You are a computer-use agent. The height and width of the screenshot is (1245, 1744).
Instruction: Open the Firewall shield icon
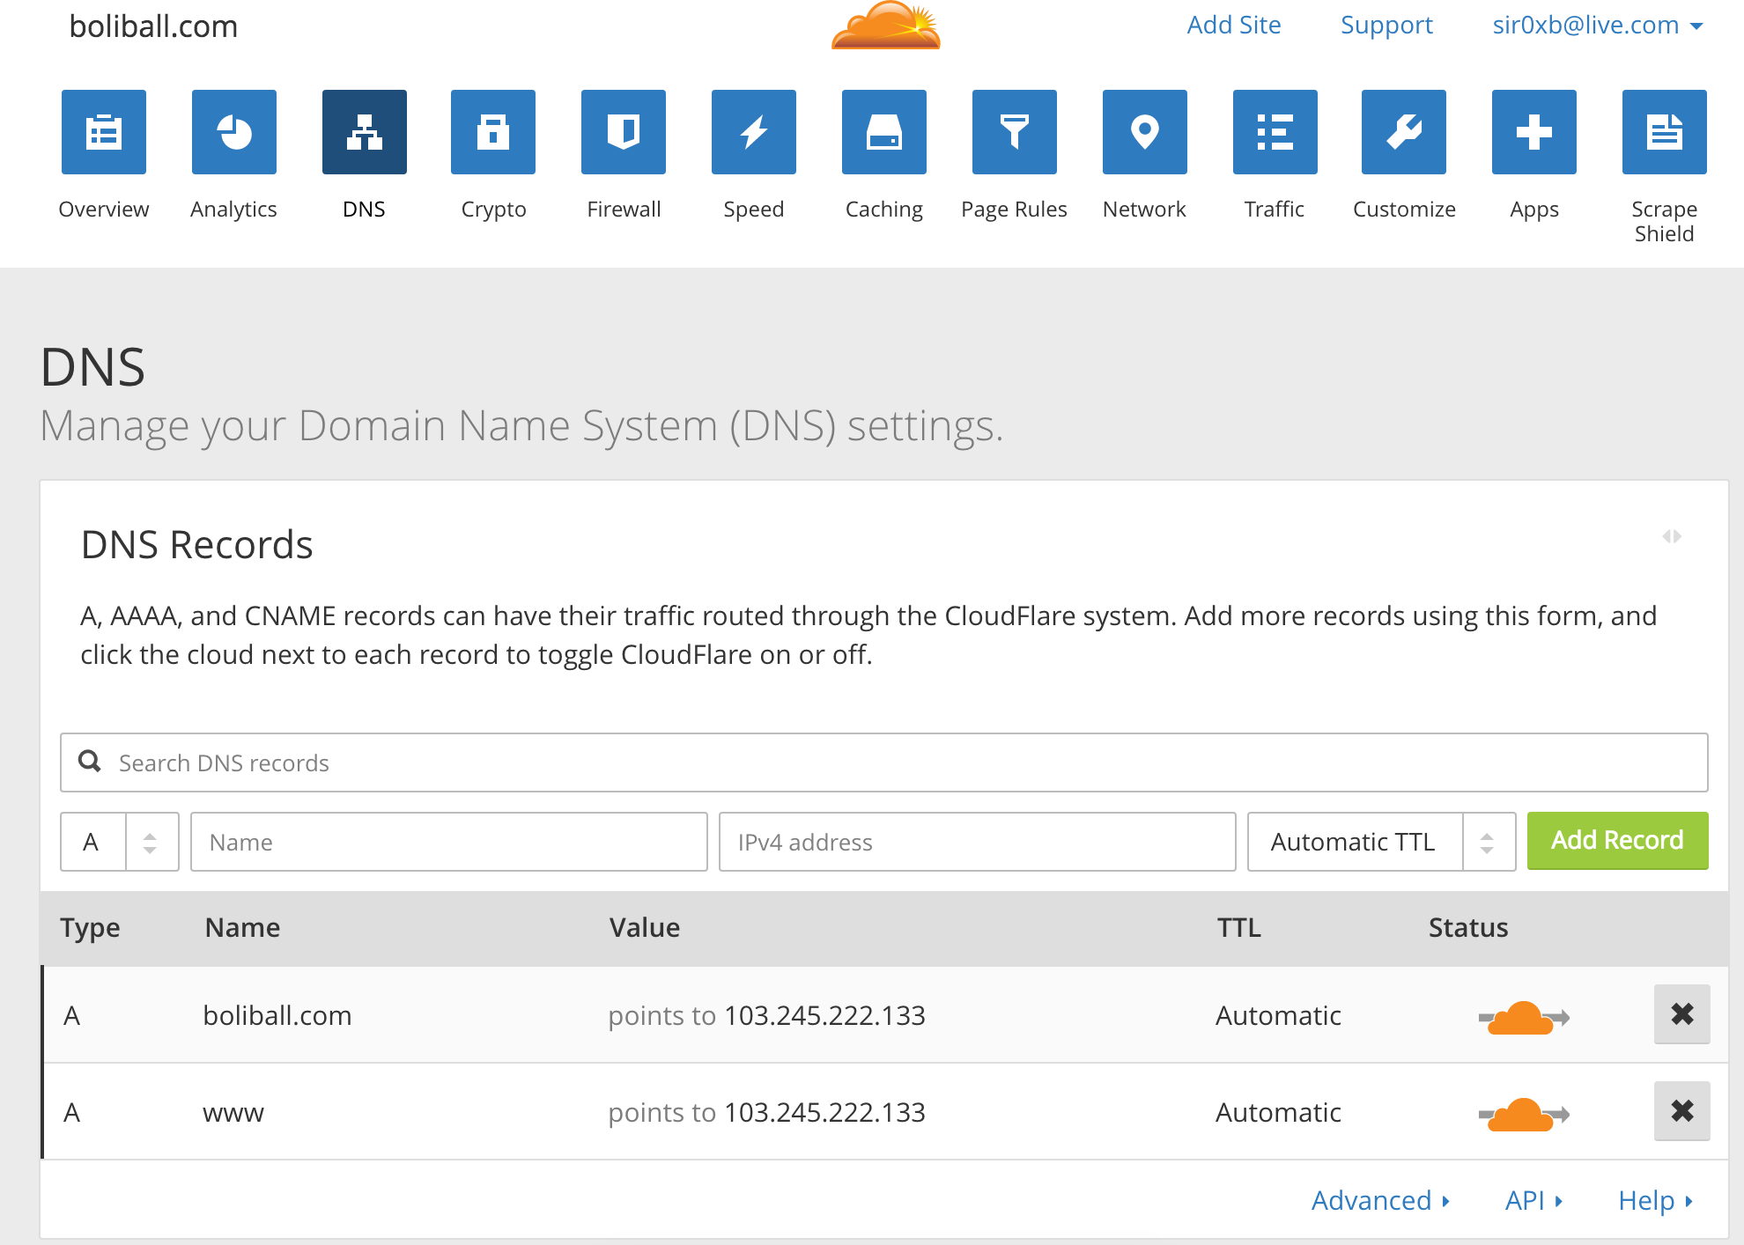click(x=624, y=132)
